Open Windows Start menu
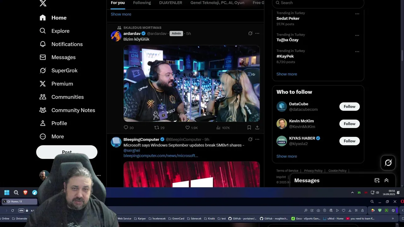 7,193
